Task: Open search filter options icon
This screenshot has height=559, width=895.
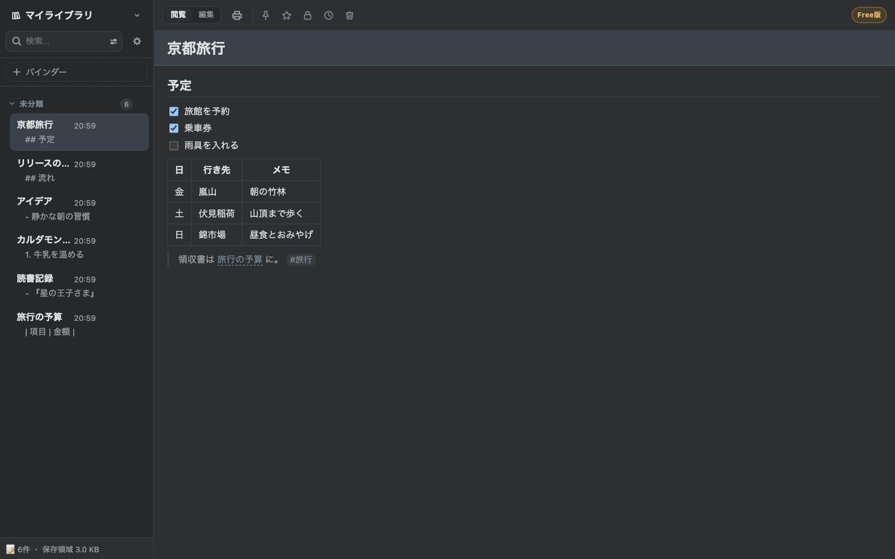Action: 114,41
